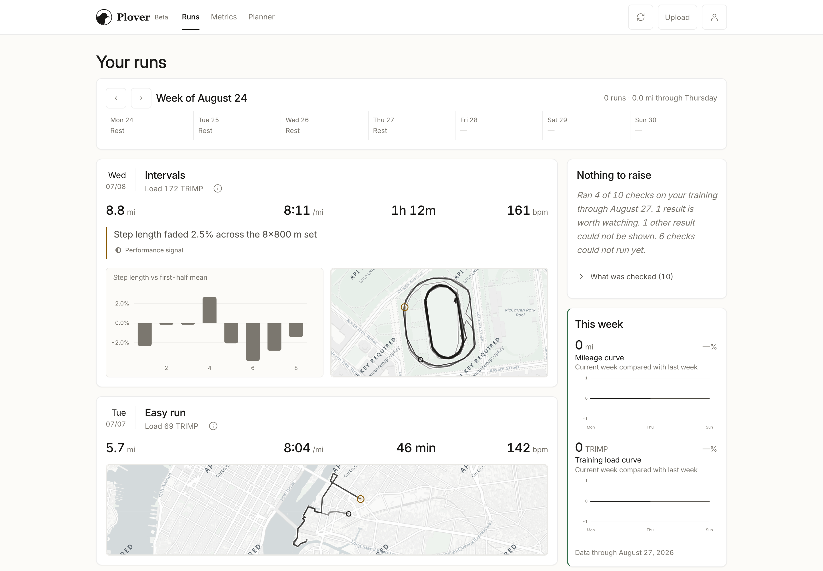Open the Intervals run title
The width and height of the screenshot is (823, 571).
pyautogui.click(x=165, y=175)
